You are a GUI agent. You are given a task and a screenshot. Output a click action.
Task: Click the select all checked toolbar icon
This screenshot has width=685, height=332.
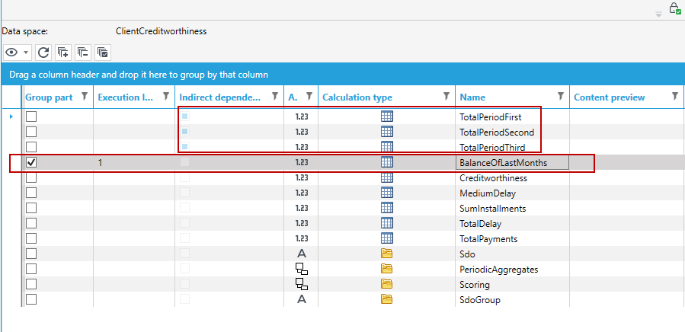(x=103, y=53)
